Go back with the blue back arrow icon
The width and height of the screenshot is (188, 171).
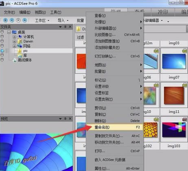[x=12, y=20]
